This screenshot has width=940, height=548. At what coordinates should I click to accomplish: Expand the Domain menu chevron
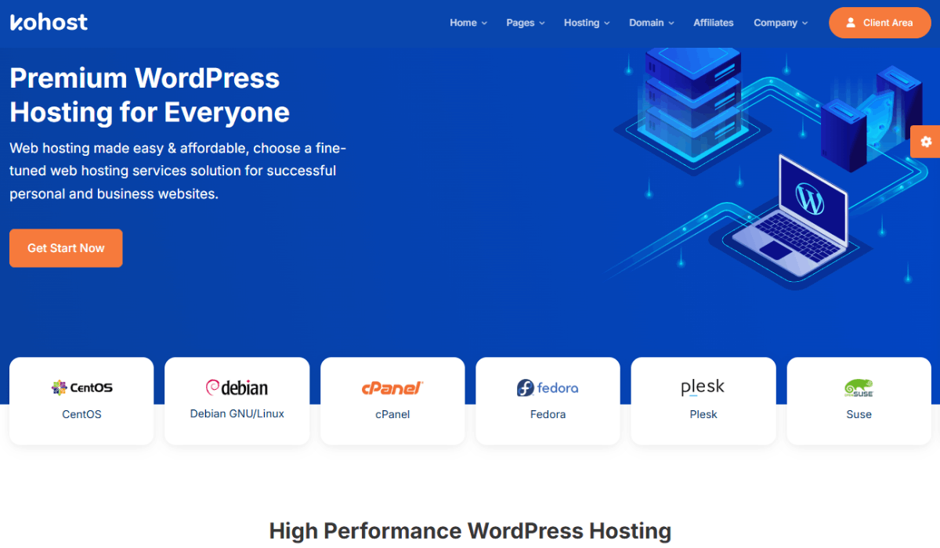[x=671, y=23]
